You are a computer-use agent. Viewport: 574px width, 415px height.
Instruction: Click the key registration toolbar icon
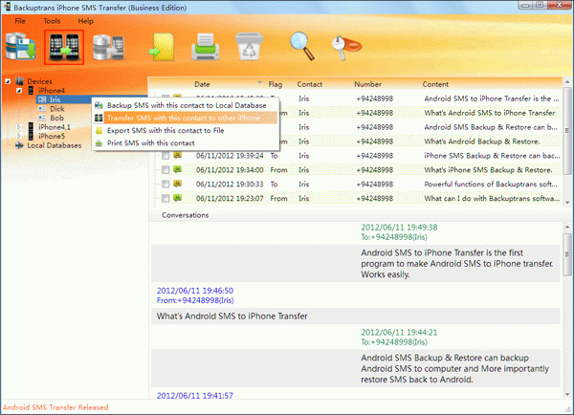(346, 47)
